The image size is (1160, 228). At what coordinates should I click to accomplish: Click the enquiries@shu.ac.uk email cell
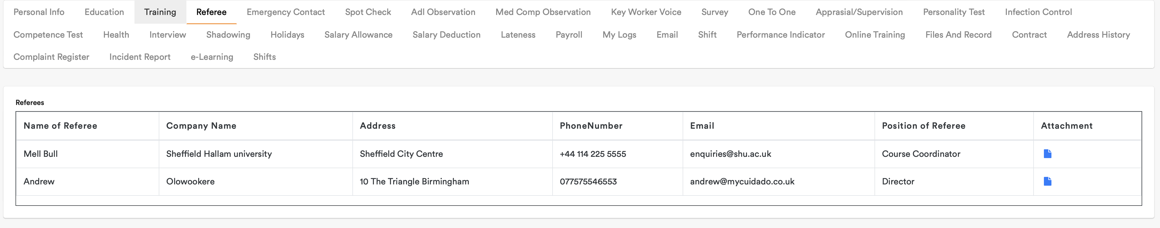tap(730, 154)
